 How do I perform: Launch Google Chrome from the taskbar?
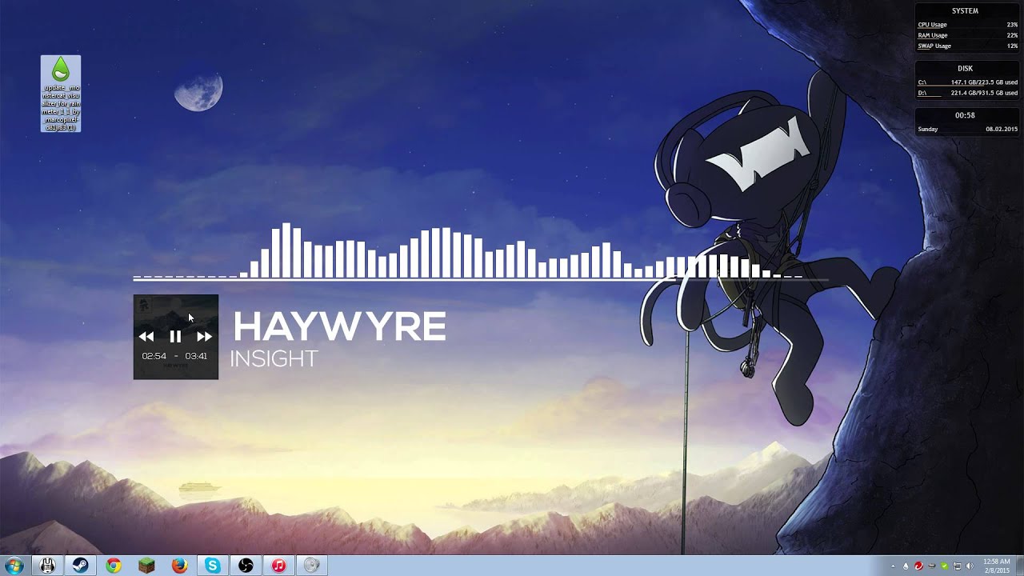point(114,566)
